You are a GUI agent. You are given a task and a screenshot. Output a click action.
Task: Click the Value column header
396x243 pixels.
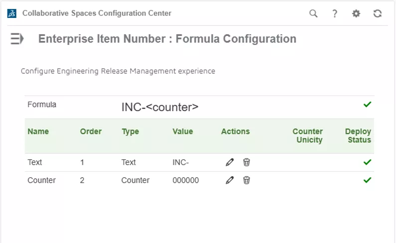tap(183, 131)
